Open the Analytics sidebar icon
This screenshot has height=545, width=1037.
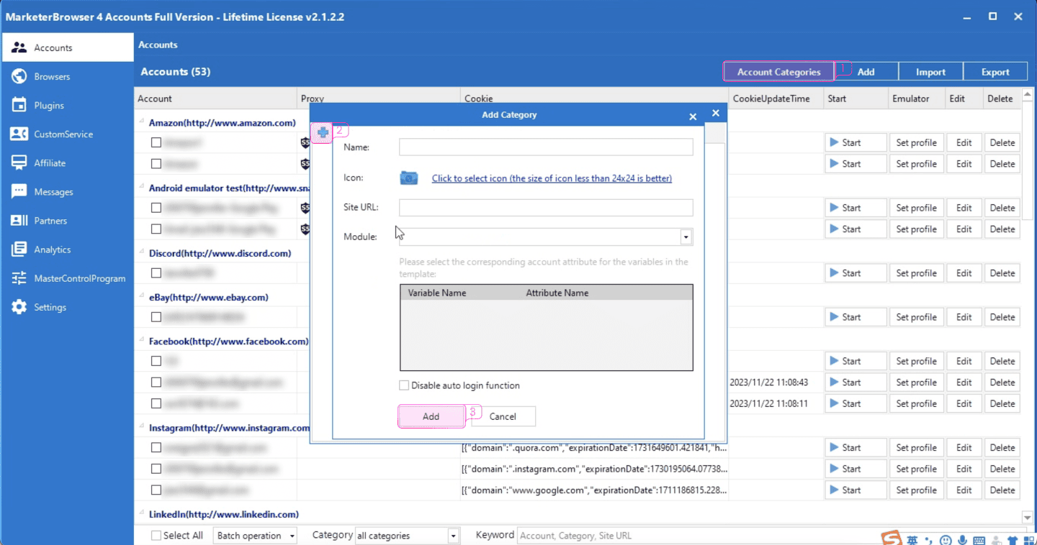point(19,249)
